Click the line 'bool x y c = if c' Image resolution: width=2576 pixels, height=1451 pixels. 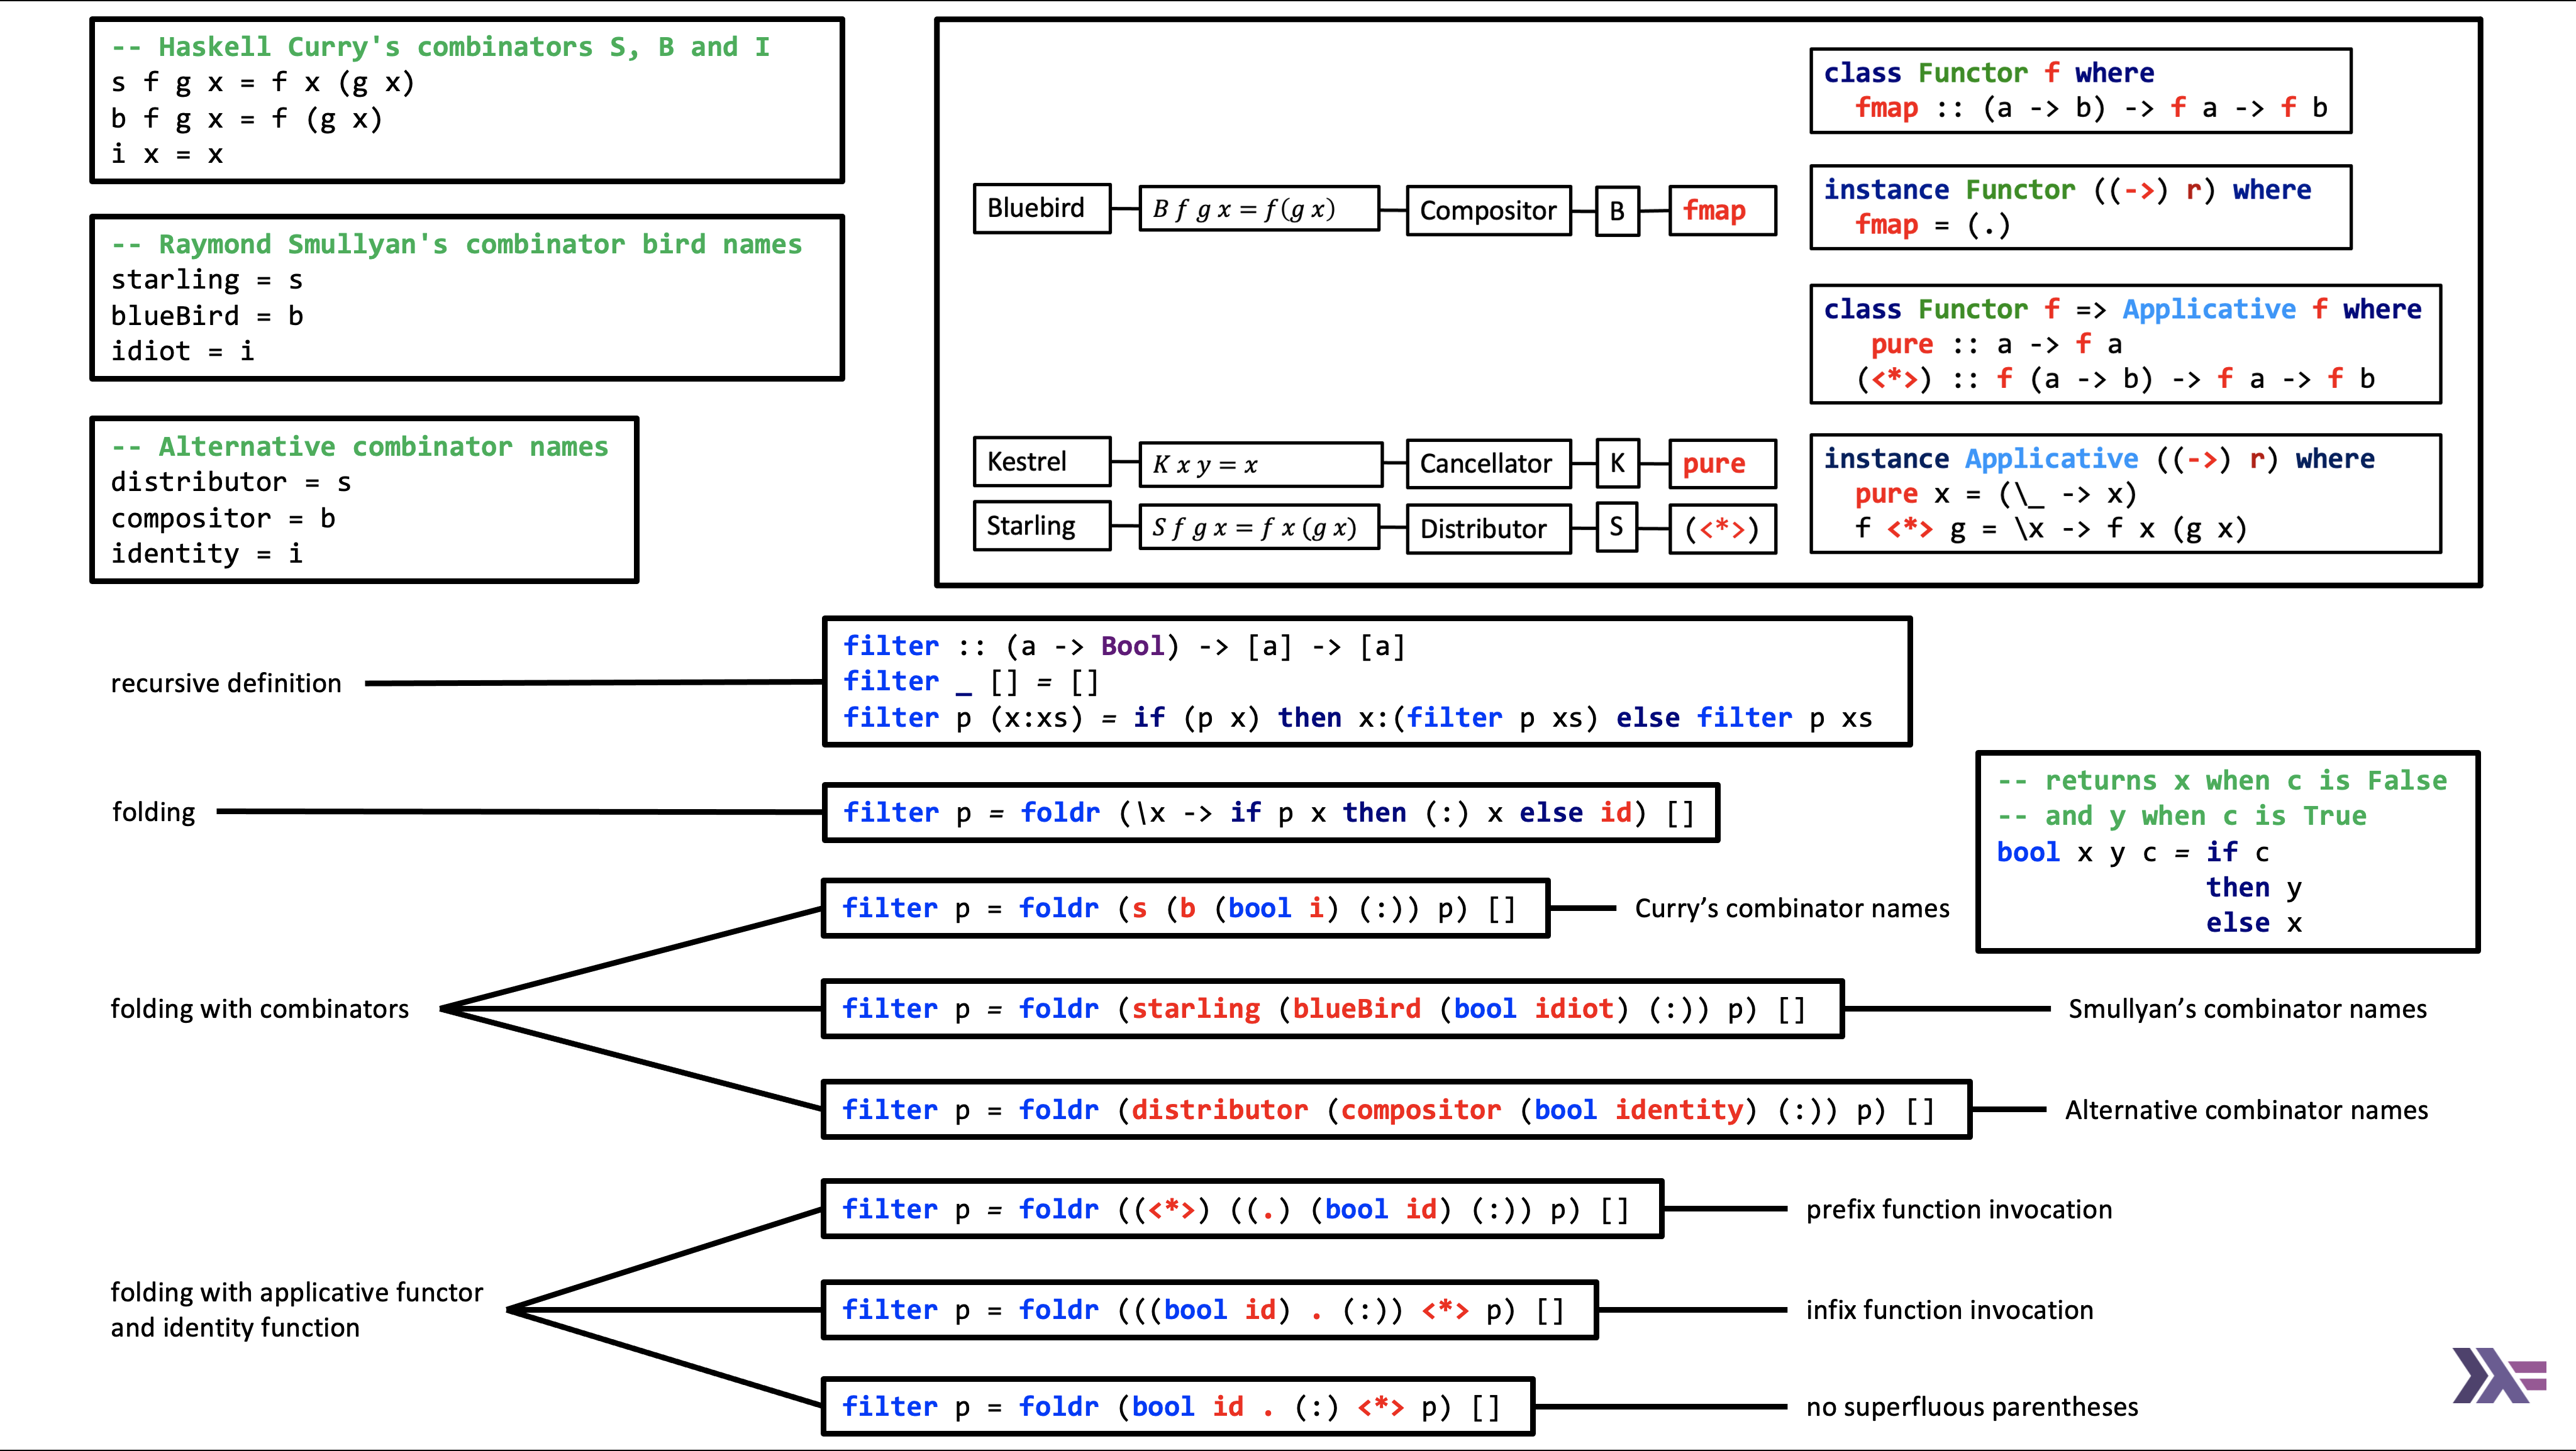(2133, 852)
